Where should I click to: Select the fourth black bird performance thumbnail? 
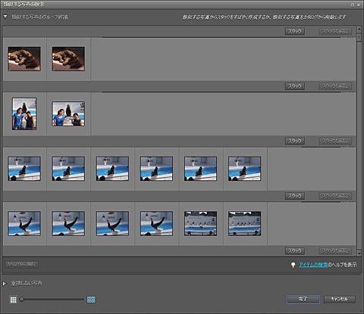click(156, 223)
